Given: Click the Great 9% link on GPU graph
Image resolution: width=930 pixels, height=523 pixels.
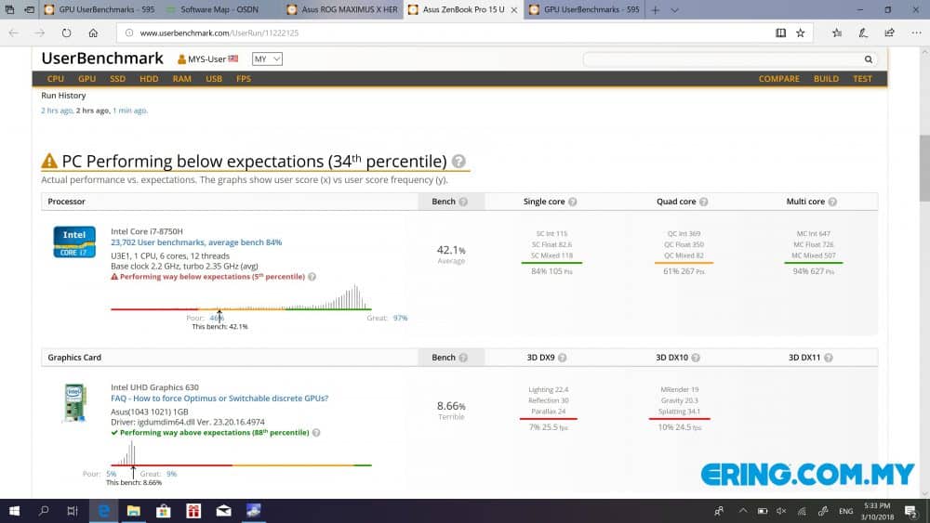Looking at the screenshot, I should pos(171,474).
